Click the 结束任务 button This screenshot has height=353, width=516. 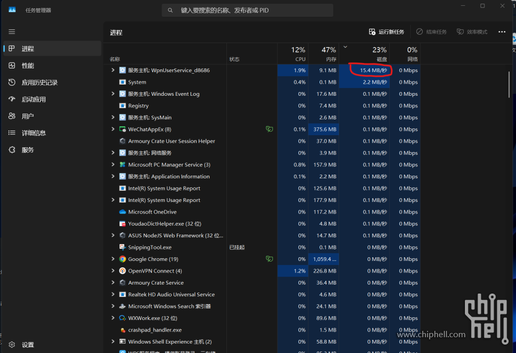coord(431,32)
